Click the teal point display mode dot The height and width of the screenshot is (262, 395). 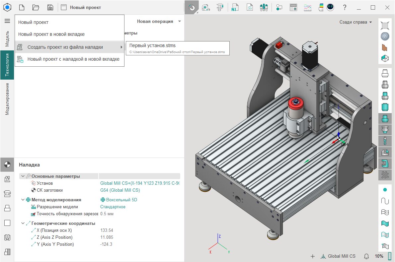pos(385,190)
